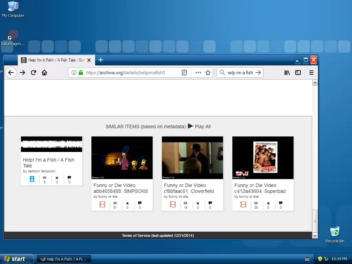Toggle the sidebar view
The image size is (352, 264).
point(298,73)
